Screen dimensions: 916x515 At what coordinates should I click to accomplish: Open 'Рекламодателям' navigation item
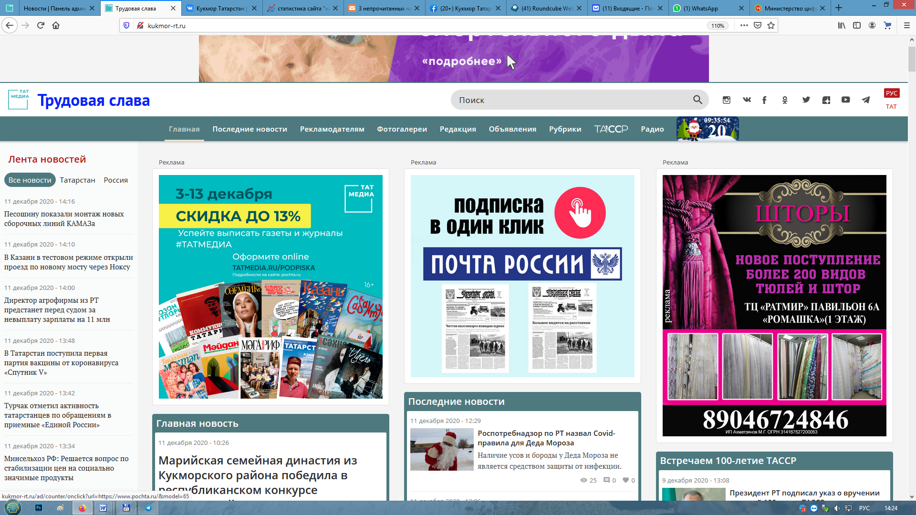click(x=332, y=129)
